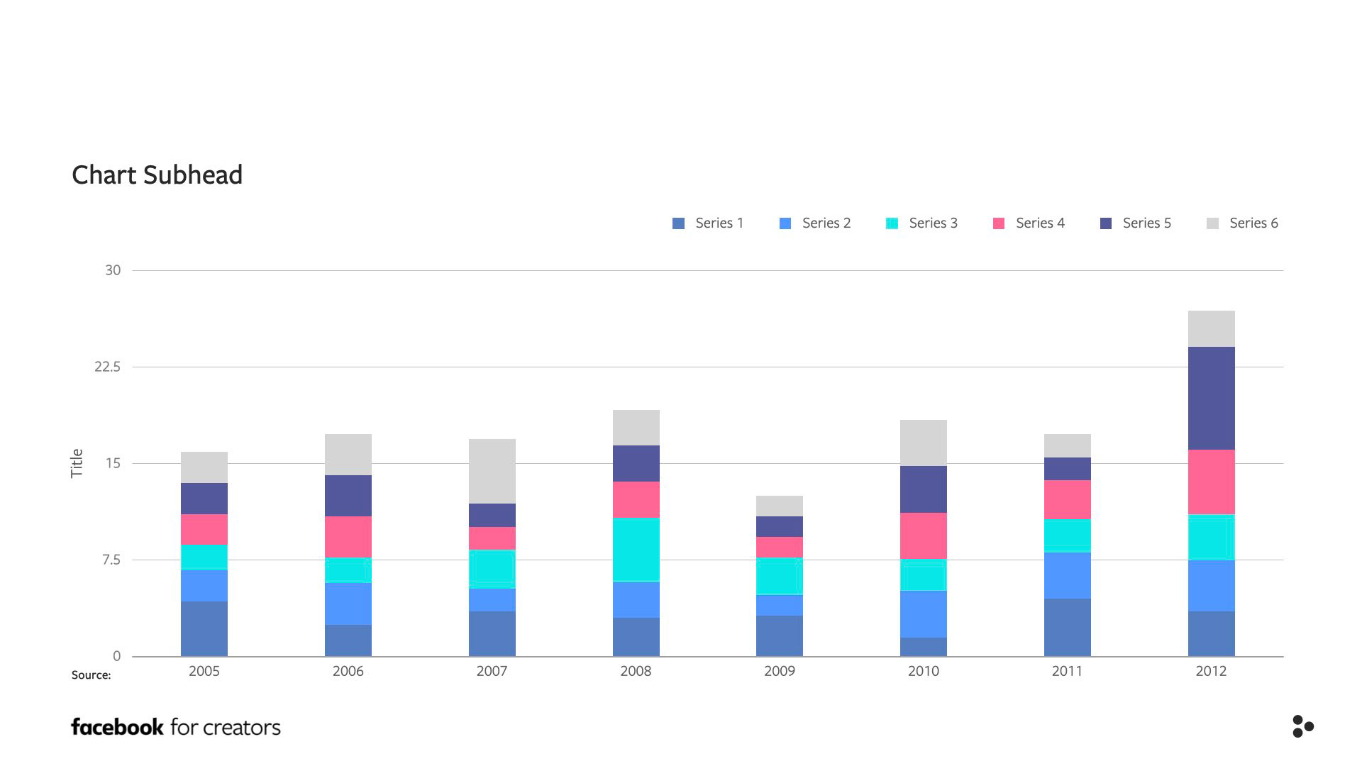Image resolution: width=1362 pixels, height=766 pixels.
Task: Select the pink Series 4 segment in 2012 bar
Action: click(x=1211, y=482)
